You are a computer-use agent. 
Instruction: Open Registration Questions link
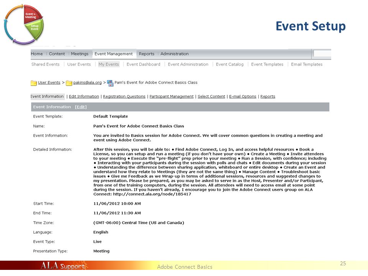(x=124, y=97)
